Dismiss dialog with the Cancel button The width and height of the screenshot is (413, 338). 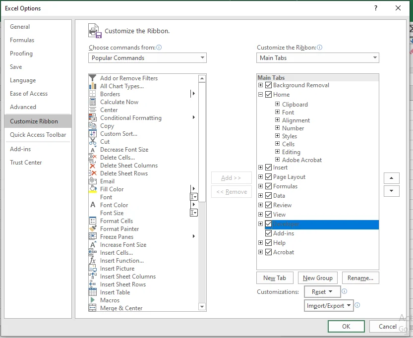(387, 327)
